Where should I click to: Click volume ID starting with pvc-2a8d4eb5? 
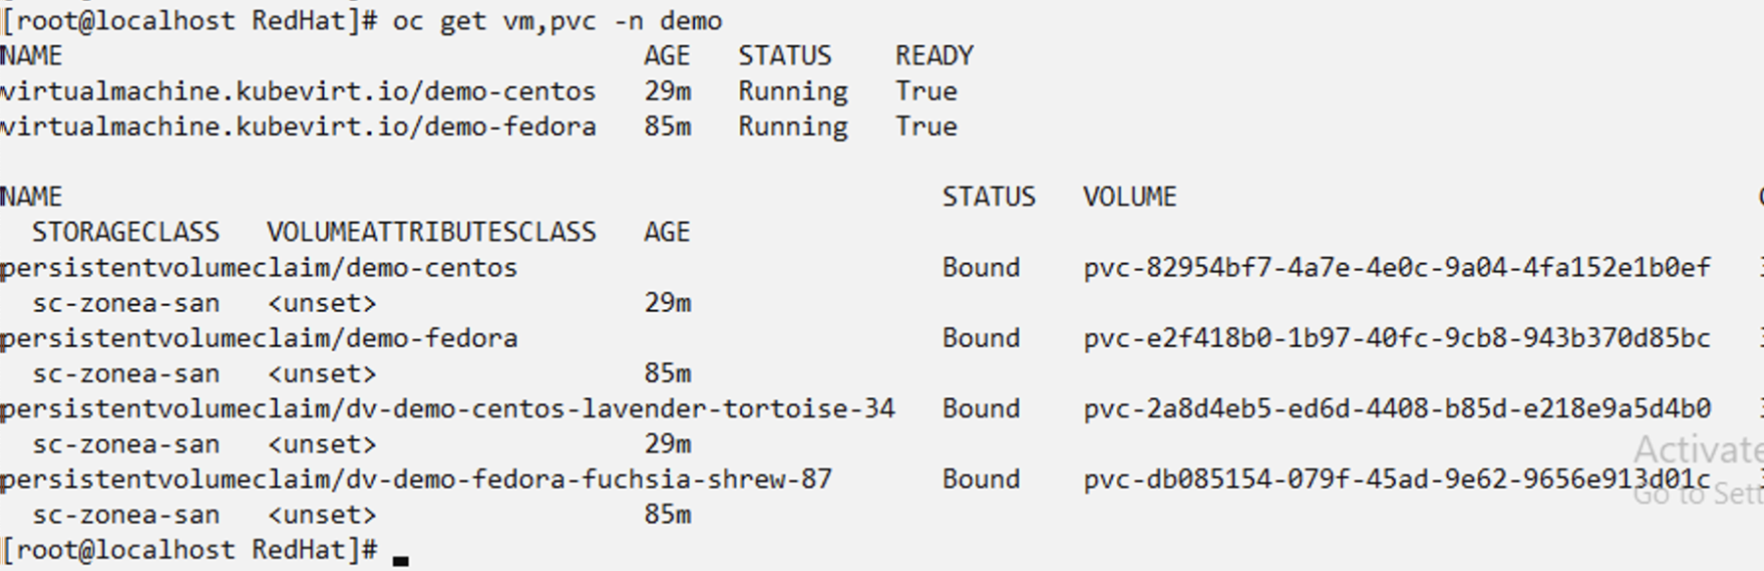pyautogui.click(x=1396, y=408)
